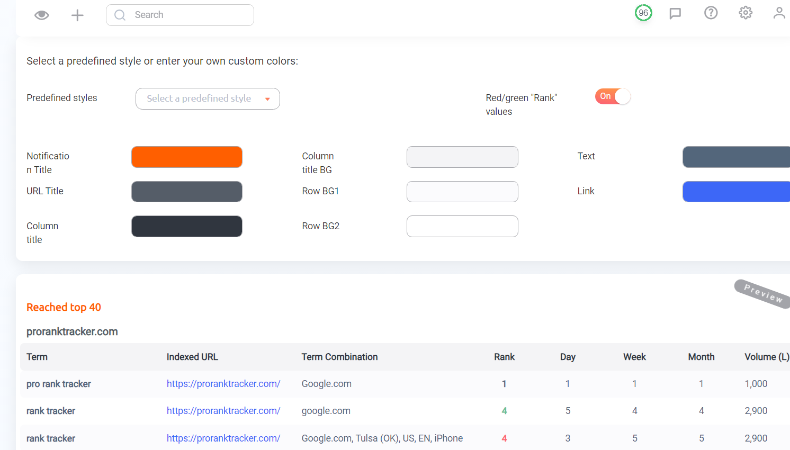
Task: Click the Search input field
Action: point(180,15)
